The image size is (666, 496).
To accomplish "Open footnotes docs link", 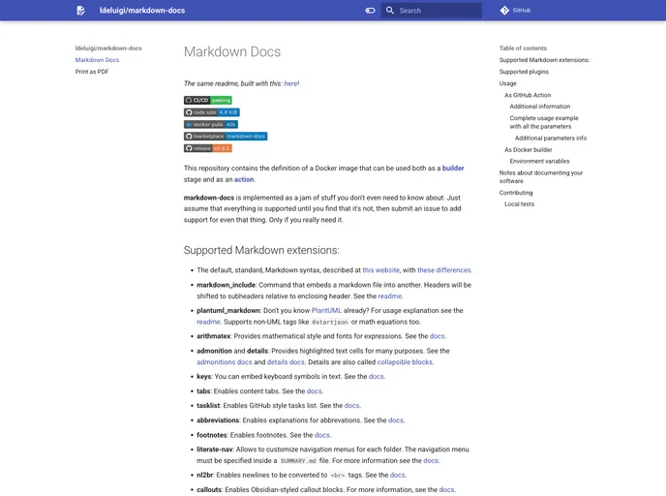I will click(x=322, y=435).
